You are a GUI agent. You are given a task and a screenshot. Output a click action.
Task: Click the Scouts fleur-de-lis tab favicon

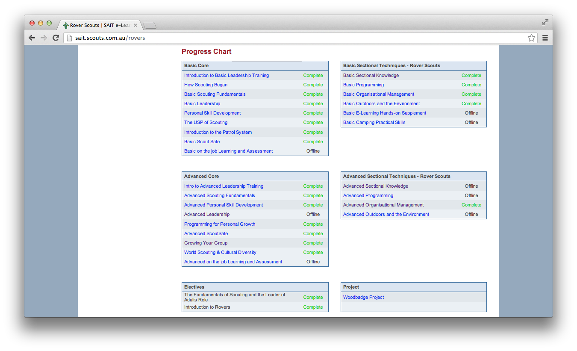coord(66,25)
